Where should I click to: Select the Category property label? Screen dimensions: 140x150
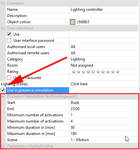pos(15,59)
